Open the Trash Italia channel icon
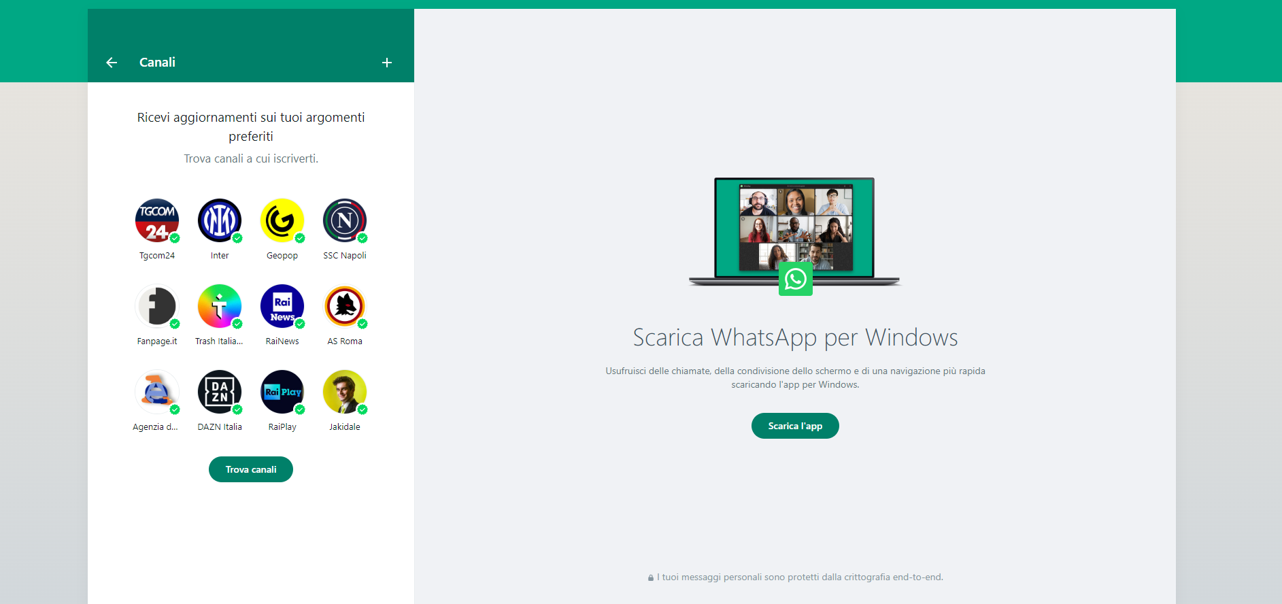Image resolution: width=1282 pixels, height=604 pixels. coord(220,306)
